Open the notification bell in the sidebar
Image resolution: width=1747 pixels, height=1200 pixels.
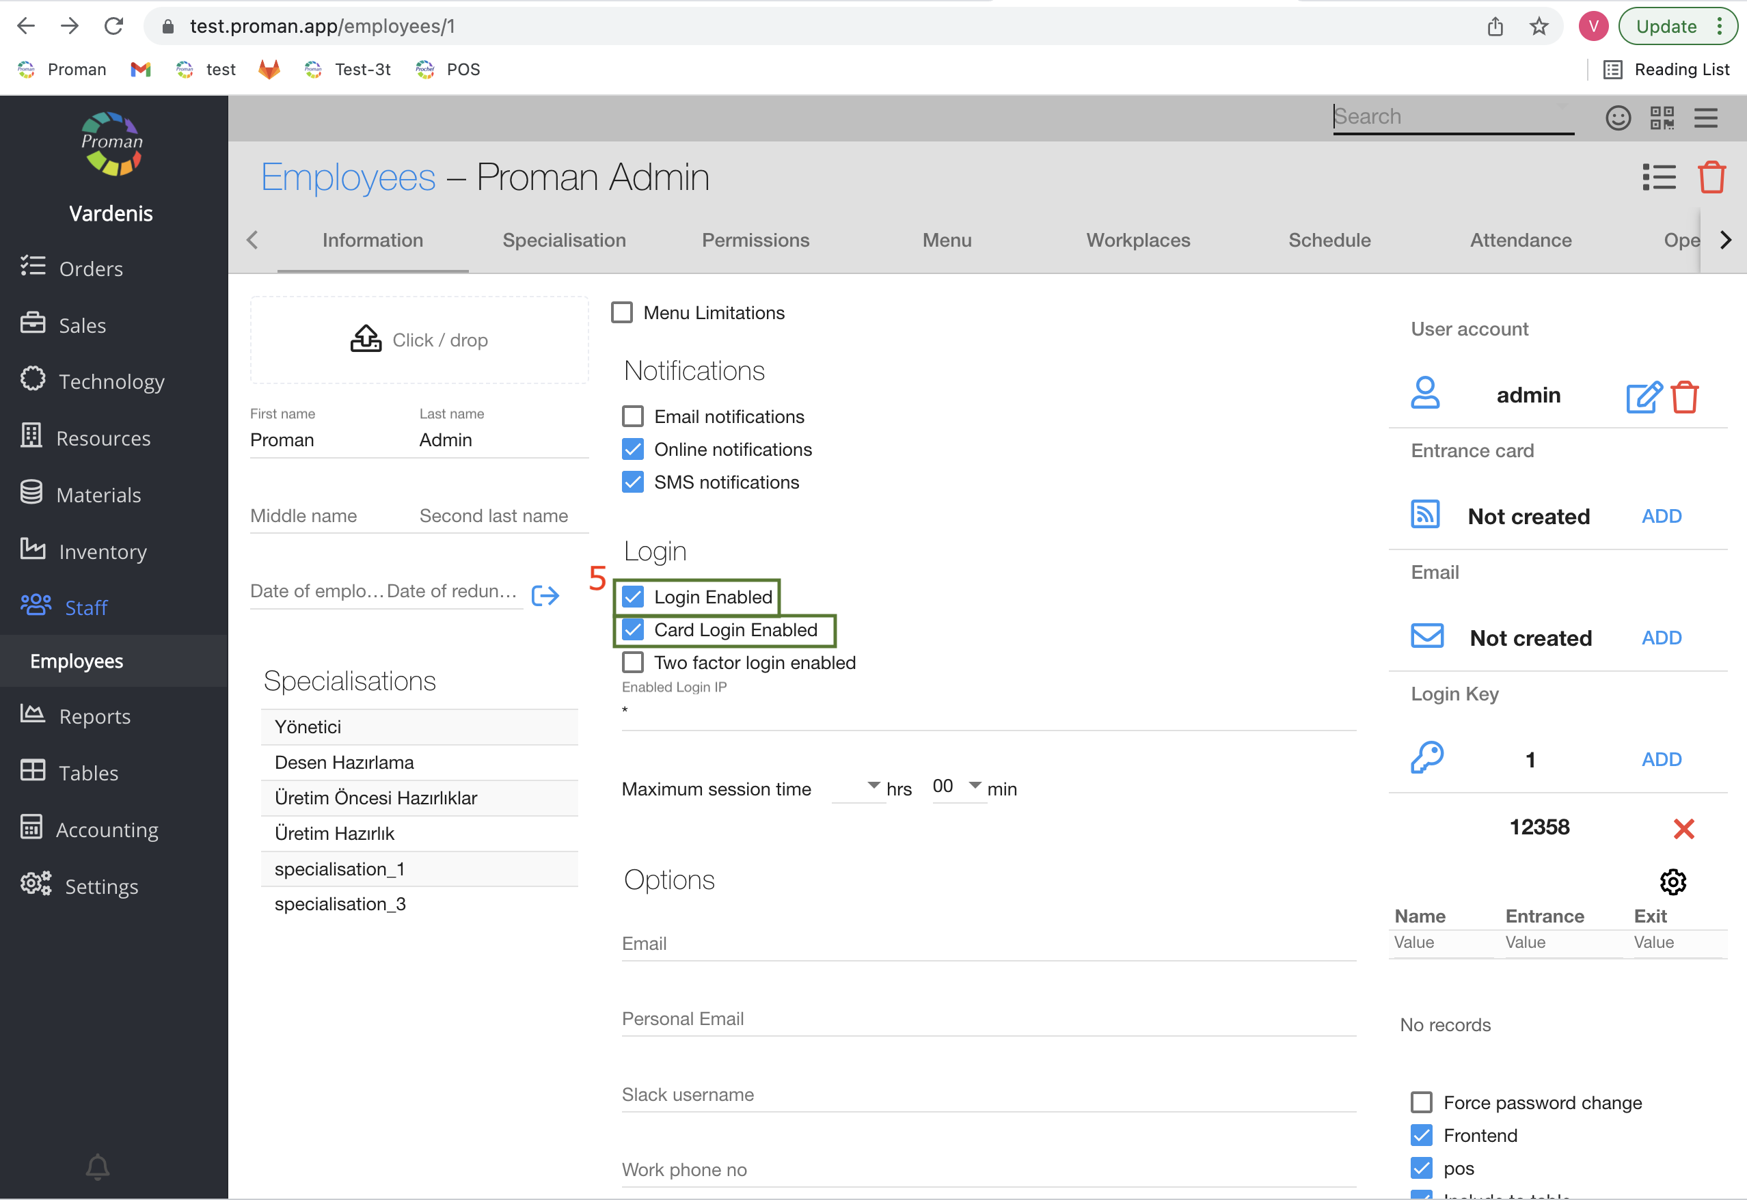point(98,1166)
